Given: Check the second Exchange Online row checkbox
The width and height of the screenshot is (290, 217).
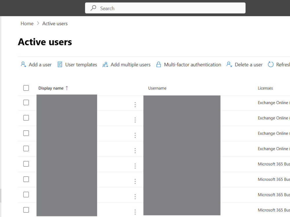Looking at the screenshot, I should 26,118.
